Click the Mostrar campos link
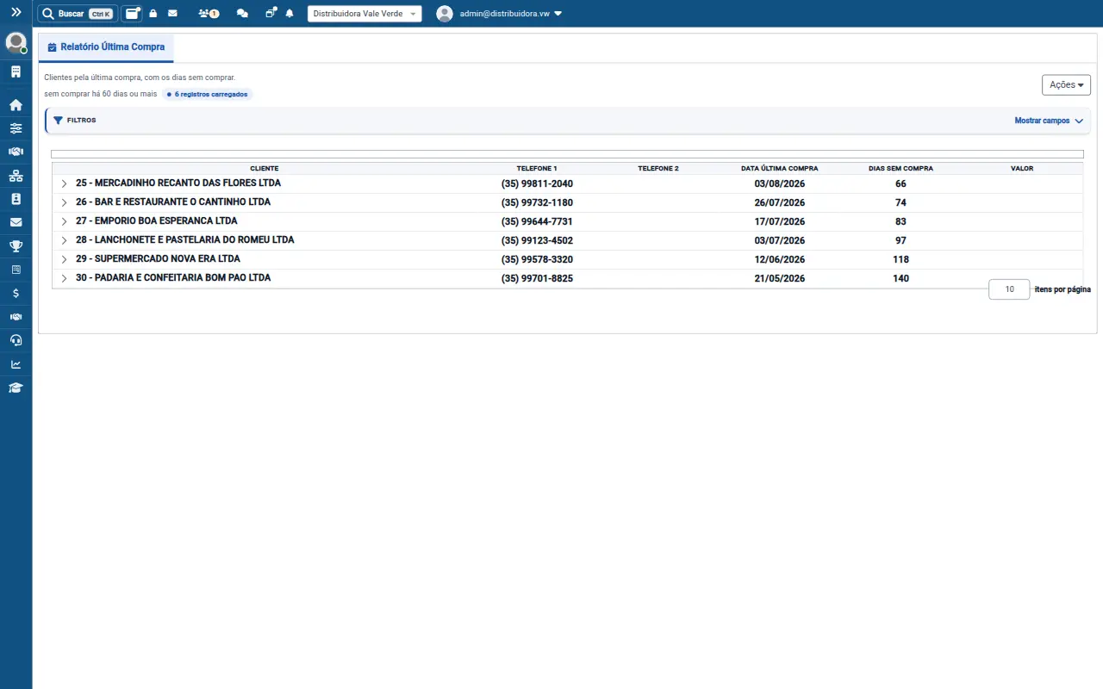This screenshot has height=689, width=1103. 1049,121
